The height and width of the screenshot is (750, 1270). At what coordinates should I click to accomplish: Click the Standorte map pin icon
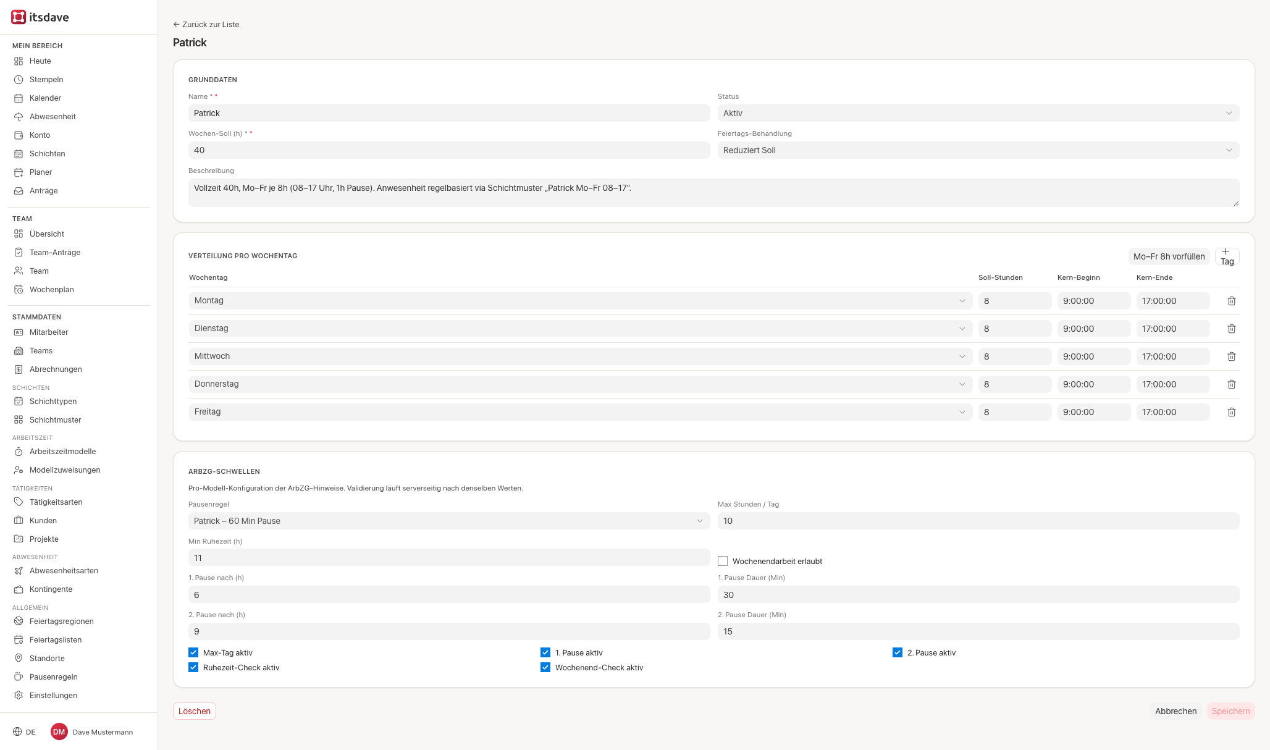[x=19, y=659]
